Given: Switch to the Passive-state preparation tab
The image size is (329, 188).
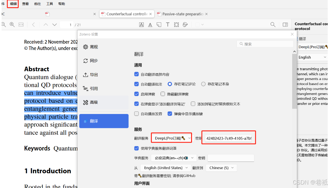Looking at the screenshot, I should point(182,14).
